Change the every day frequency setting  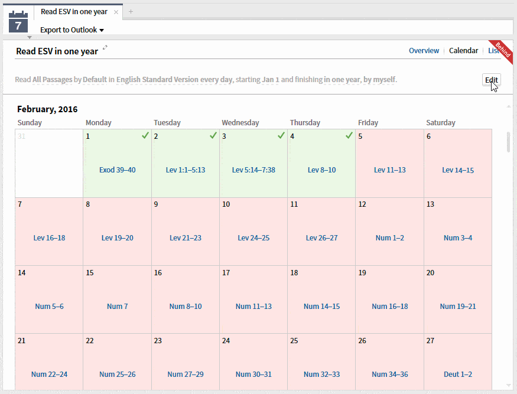(216, 80)
